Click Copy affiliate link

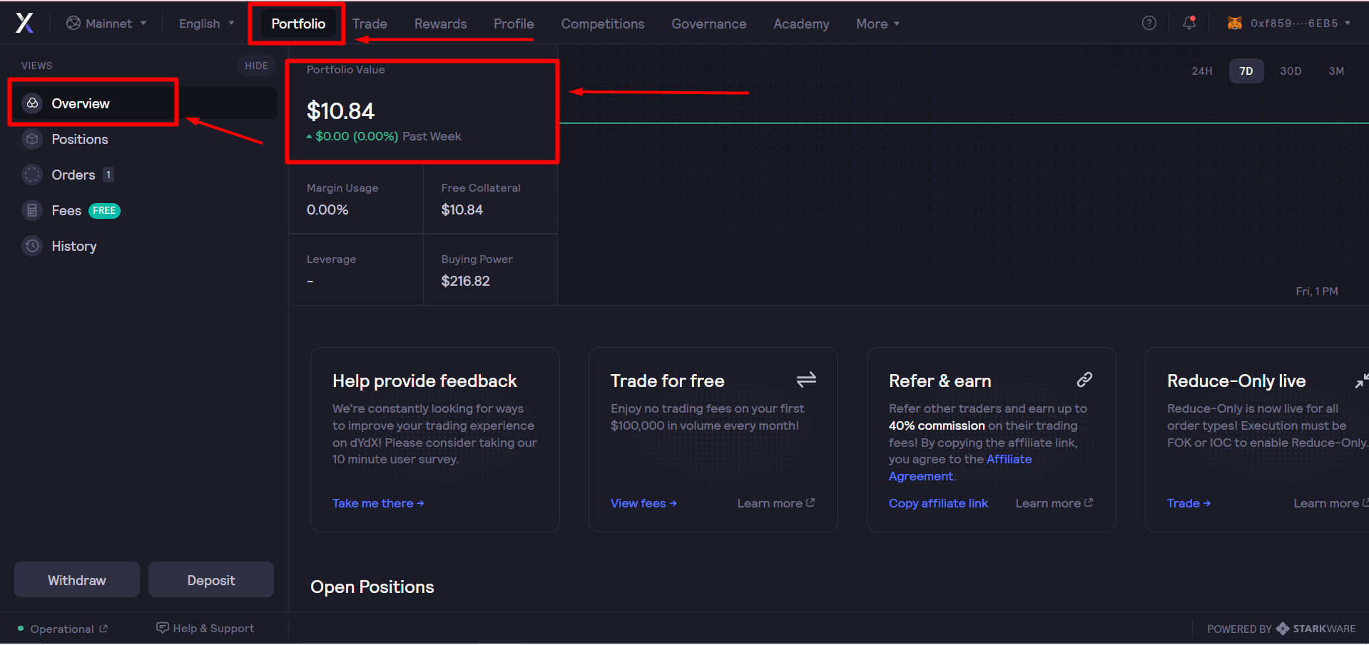tap(938, 503)
